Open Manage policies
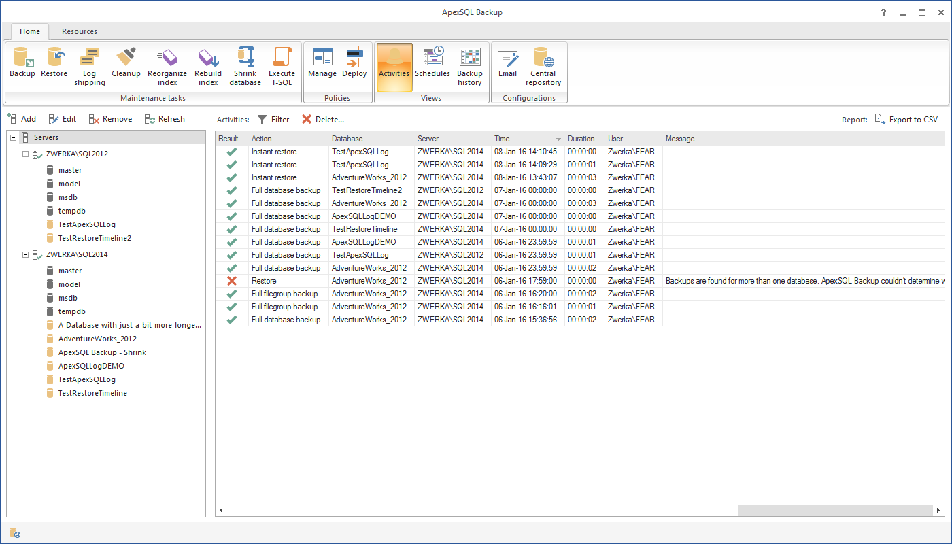The width and height of the screenshot is (952, 544). [x=322, y=63]
